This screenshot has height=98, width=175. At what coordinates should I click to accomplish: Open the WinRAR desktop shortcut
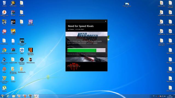(x=13, y=13)
